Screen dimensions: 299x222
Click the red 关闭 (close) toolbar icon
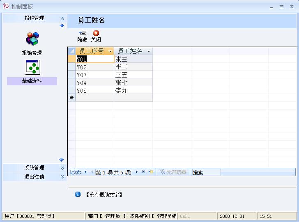pyautogui.click(x=96, y=33)
